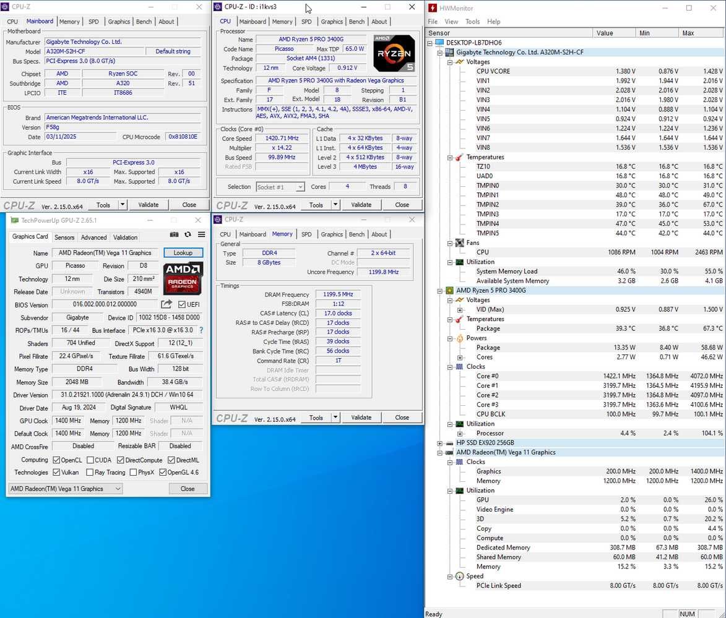Image resolution: width=726 pixels, height=618 pixels.
Task: Toggle the OpenGL 4.6 checkbox
Action: point(163,473)
